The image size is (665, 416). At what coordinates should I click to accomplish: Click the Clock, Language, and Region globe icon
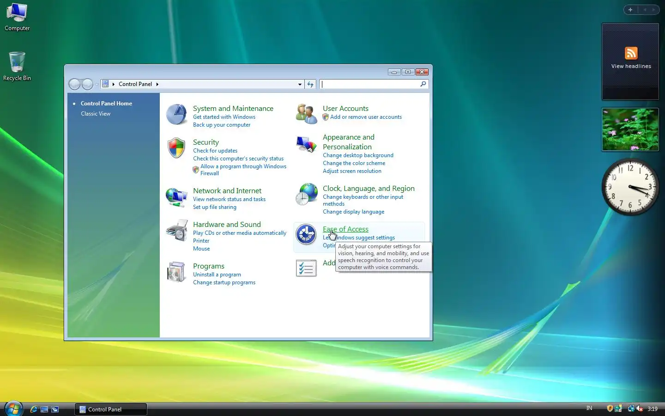coord(306,194)
